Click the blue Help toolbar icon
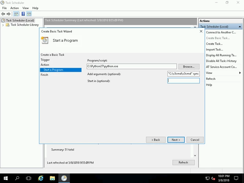Viewport: 244px width, 183px height. (x=23, y=14)
